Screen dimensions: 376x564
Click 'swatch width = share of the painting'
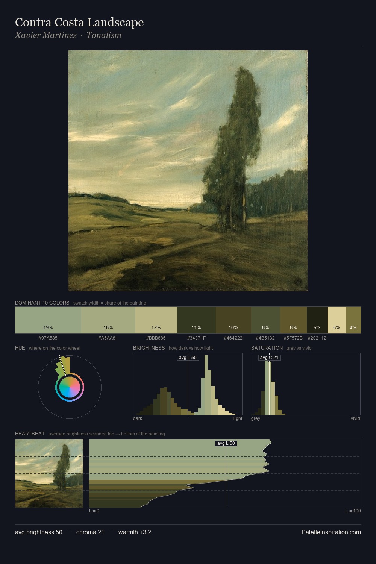110,303
